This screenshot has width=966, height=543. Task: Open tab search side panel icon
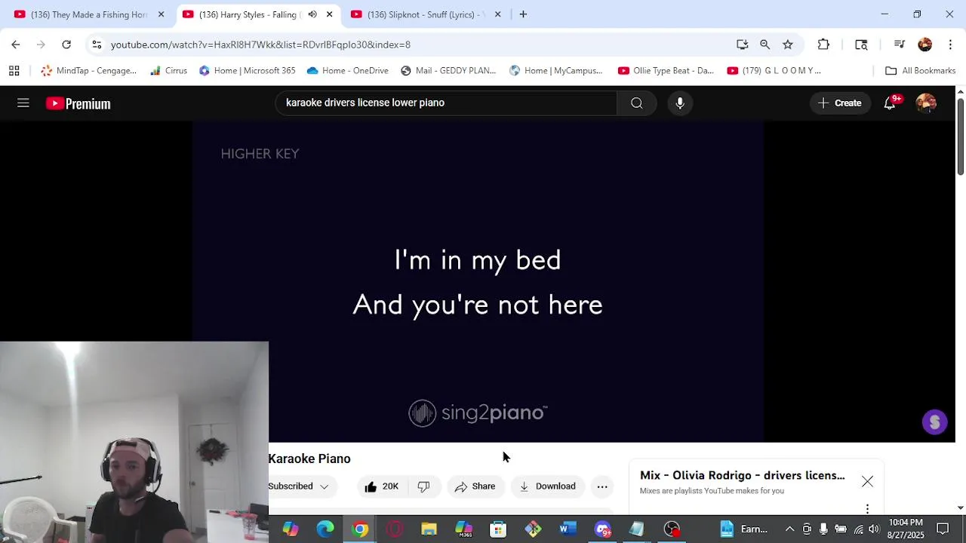[x=861, y=44]
